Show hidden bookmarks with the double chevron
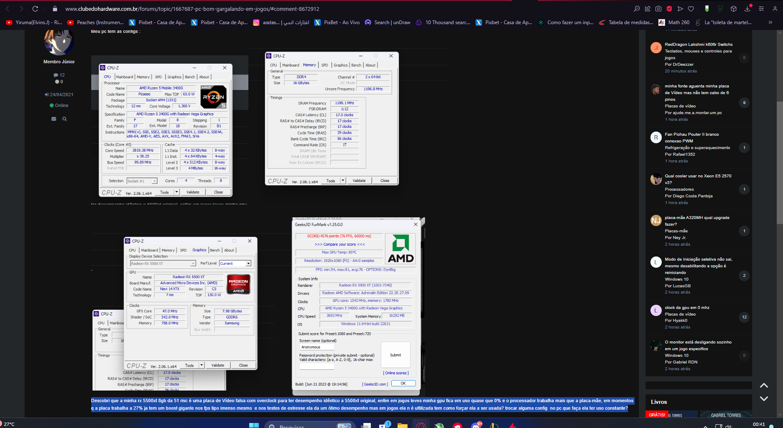Viewport: 783px width, 428px height. click(x=770, y=22)
